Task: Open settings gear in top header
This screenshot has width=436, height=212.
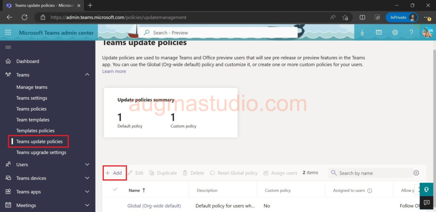Action: tap(395, 33)
